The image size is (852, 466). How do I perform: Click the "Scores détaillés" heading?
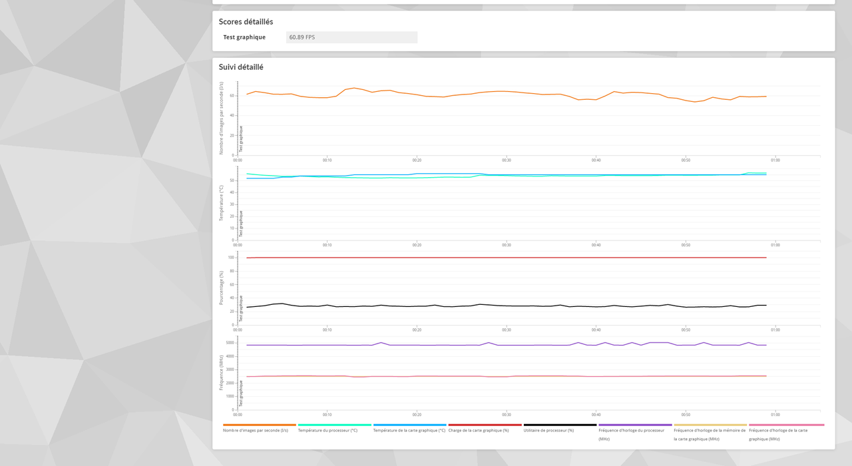pos(246,22)
